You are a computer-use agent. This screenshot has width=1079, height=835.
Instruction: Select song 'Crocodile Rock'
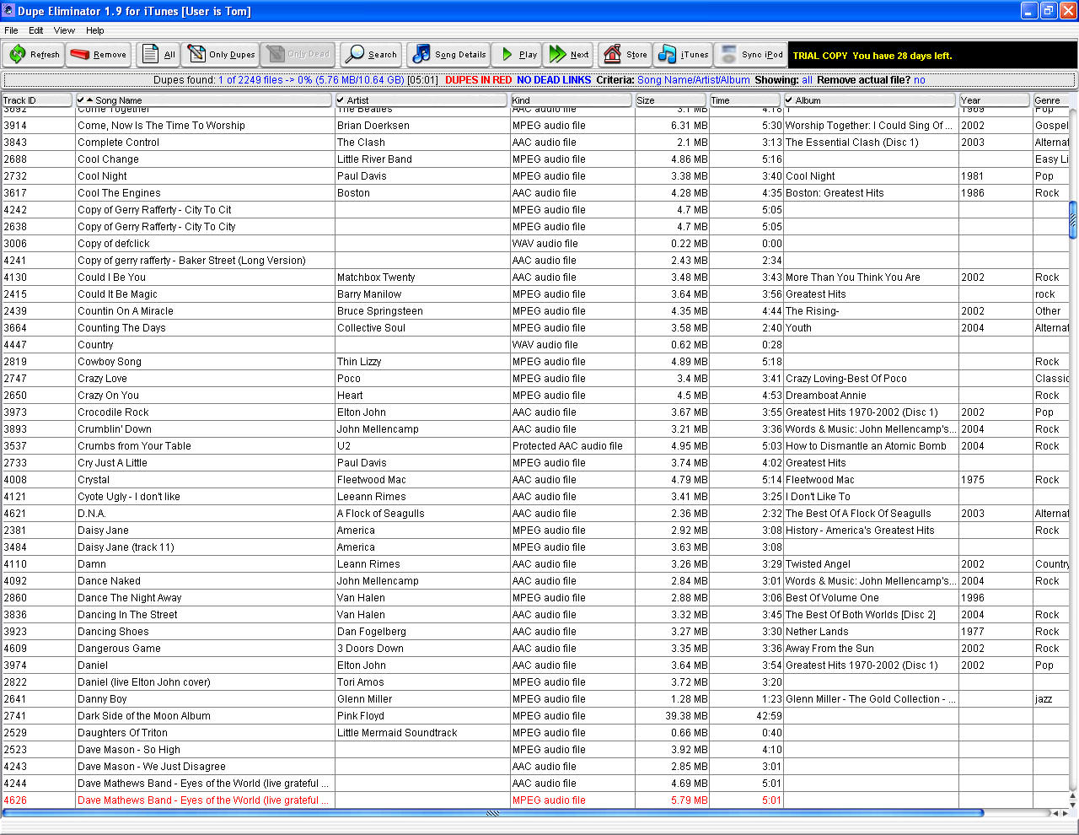click(113, 412)
